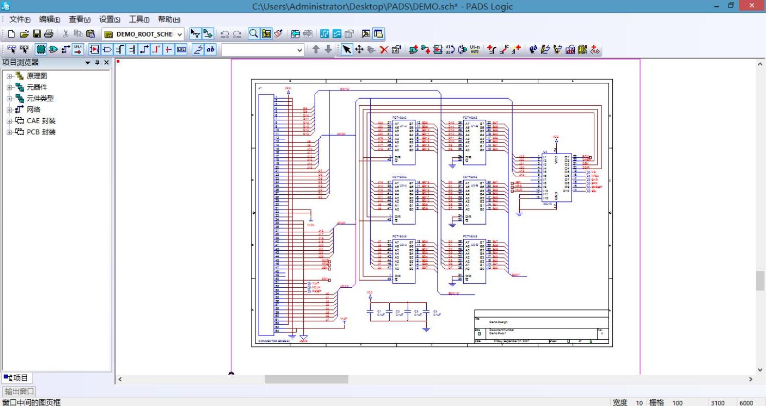Expand the 原理图 tree node

click(9, 76)
